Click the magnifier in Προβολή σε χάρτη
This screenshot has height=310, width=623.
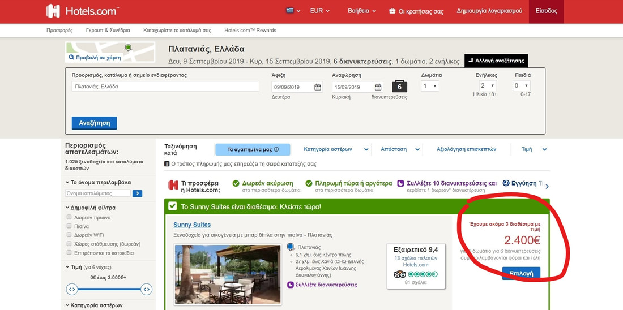[71, 57]
